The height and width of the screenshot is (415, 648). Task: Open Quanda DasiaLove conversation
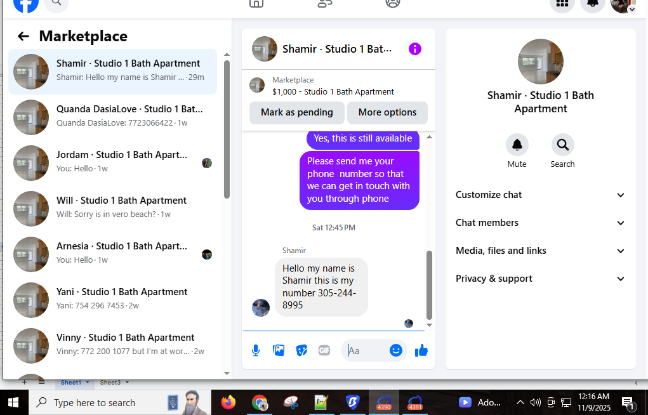(x=112, y=117)
